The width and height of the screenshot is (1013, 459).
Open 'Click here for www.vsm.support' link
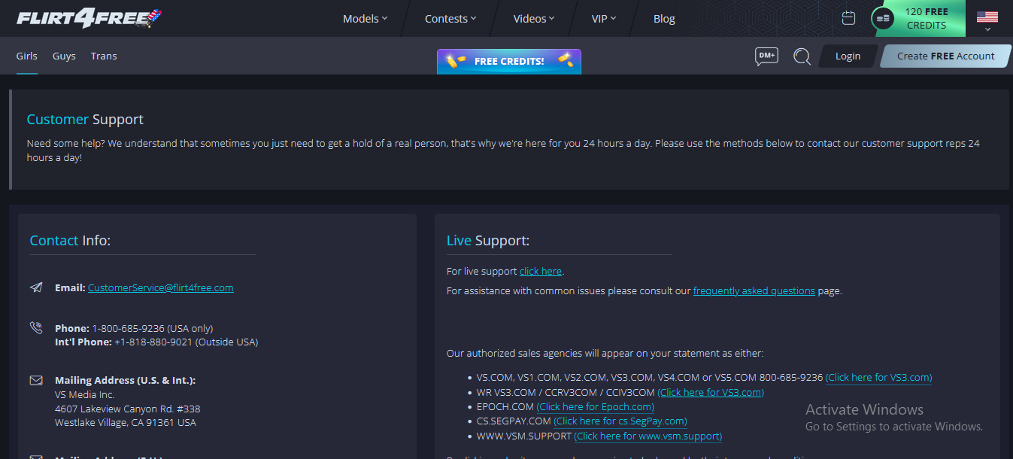click(648, 436)
